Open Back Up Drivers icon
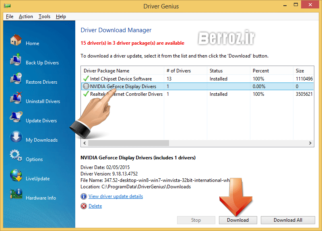Image resolution: width=322 pixels, height=231 pixels. tap(16, 60)
